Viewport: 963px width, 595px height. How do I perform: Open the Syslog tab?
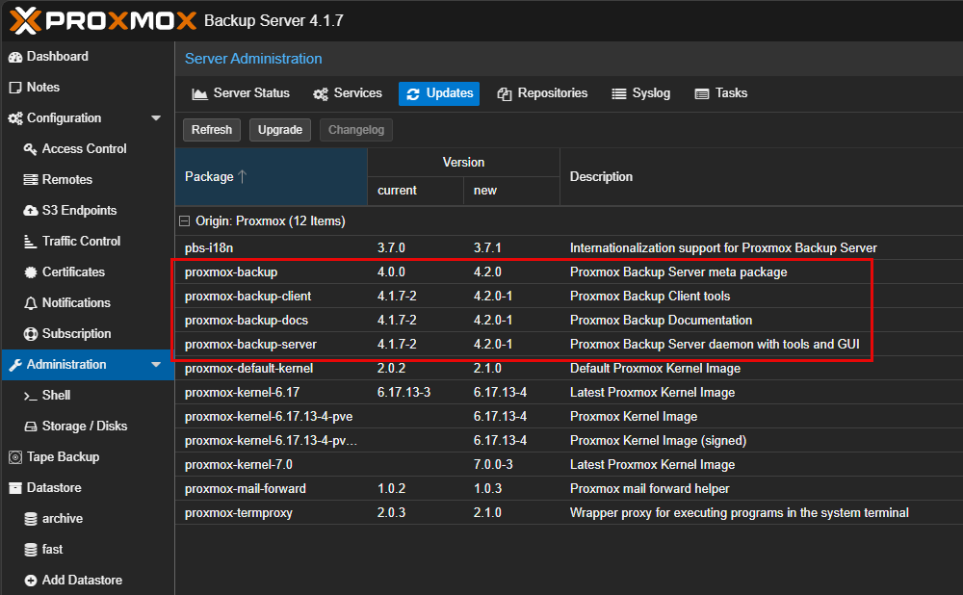click(x=640, y=93)
